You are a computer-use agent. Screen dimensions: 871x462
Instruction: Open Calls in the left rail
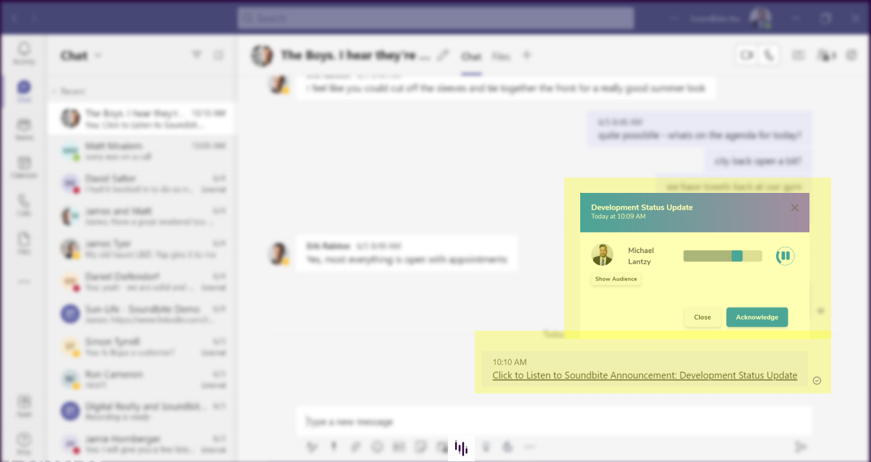click(24, 205)
